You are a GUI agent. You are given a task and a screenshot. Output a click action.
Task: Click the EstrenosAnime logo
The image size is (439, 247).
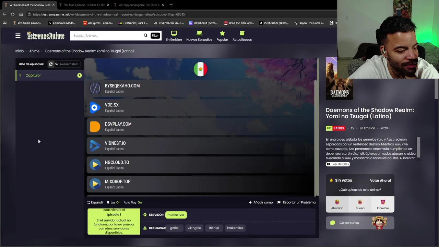pos(46,36)
